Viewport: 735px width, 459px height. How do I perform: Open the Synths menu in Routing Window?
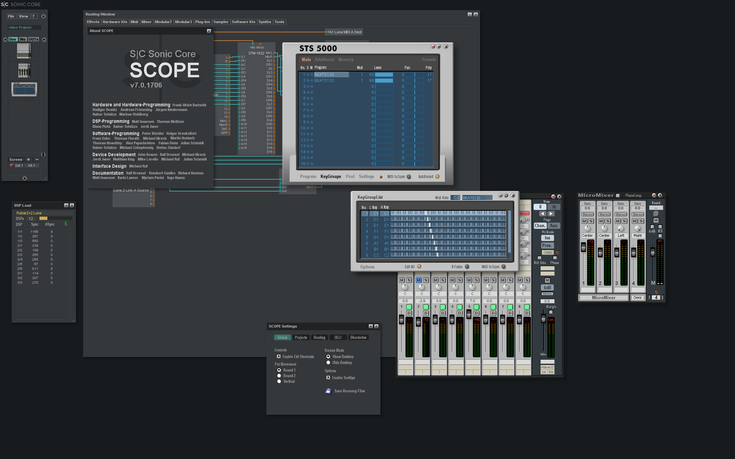tap(264, 22)
